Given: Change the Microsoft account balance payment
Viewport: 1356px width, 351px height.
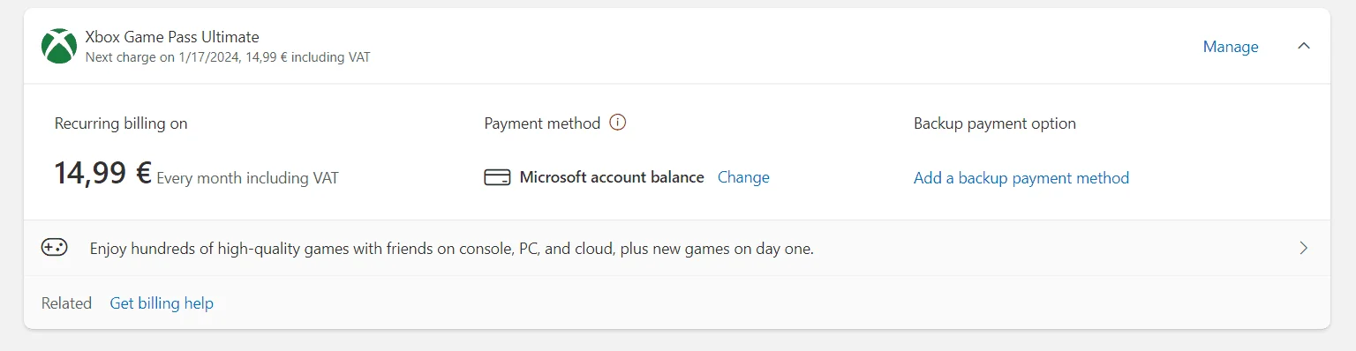Looking at the screenshot, I should pyautogui.click(x=743, y=177).
